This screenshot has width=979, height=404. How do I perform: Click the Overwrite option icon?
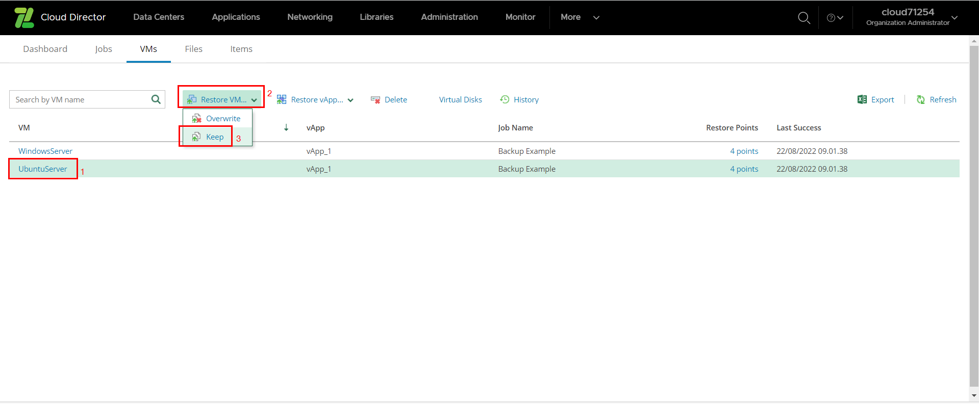tap(197, 119)
